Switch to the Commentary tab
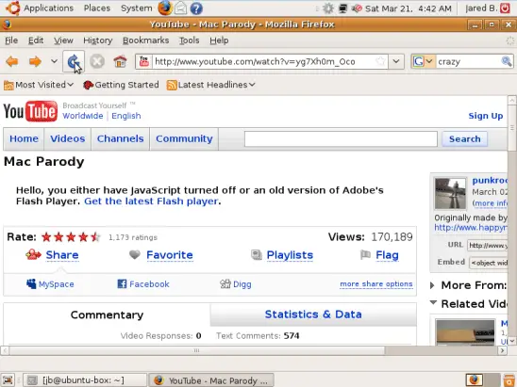The height and width of the screenshot is (387, 517). 107,314
